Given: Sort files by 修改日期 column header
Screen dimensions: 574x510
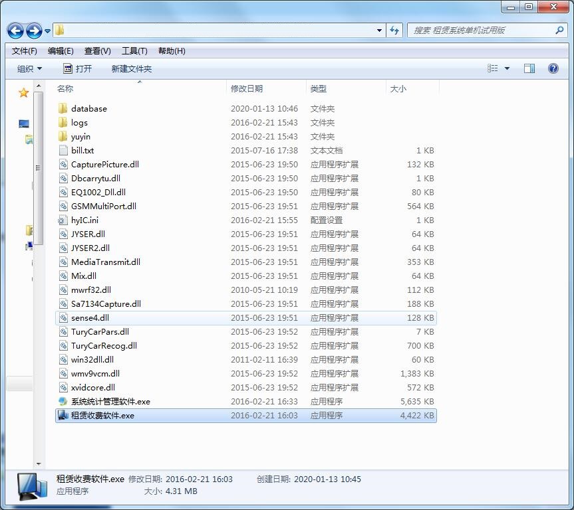Looking at the screenshot, I should coord(247,89).
